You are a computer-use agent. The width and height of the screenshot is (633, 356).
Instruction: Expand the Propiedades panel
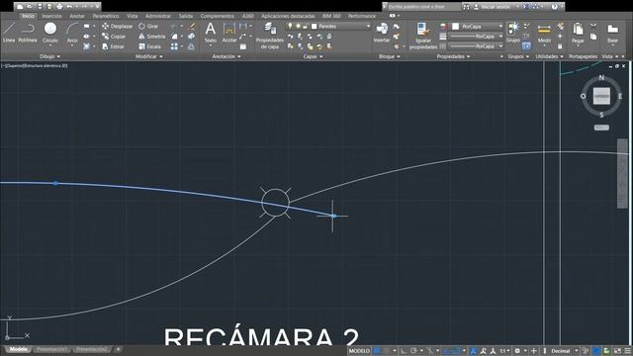[x=453, y=56]
